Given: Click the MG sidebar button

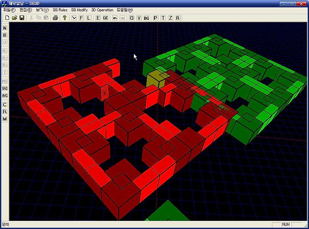Looking at the screenshot, I should [5, 81].
